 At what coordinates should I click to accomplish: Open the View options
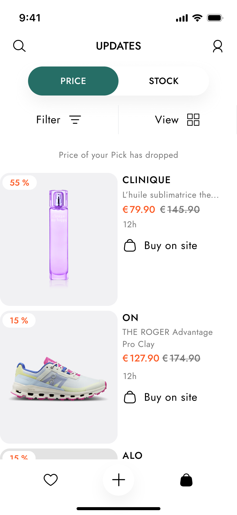pyautogui.click(x=167, y=120)
